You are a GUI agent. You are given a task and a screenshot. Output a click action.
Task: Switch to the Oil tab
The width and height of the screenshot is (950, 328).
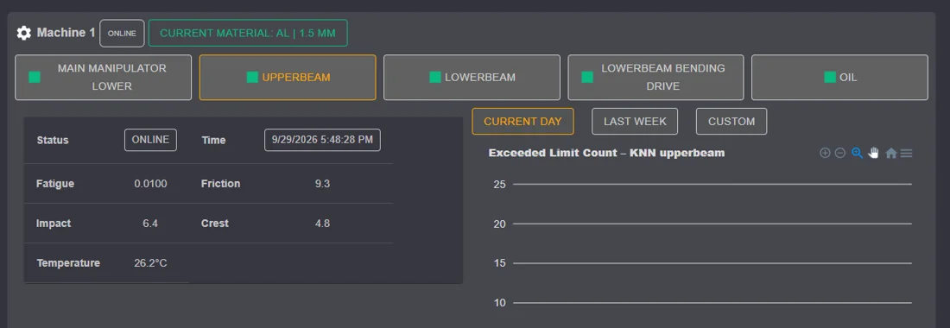(839, 78)
